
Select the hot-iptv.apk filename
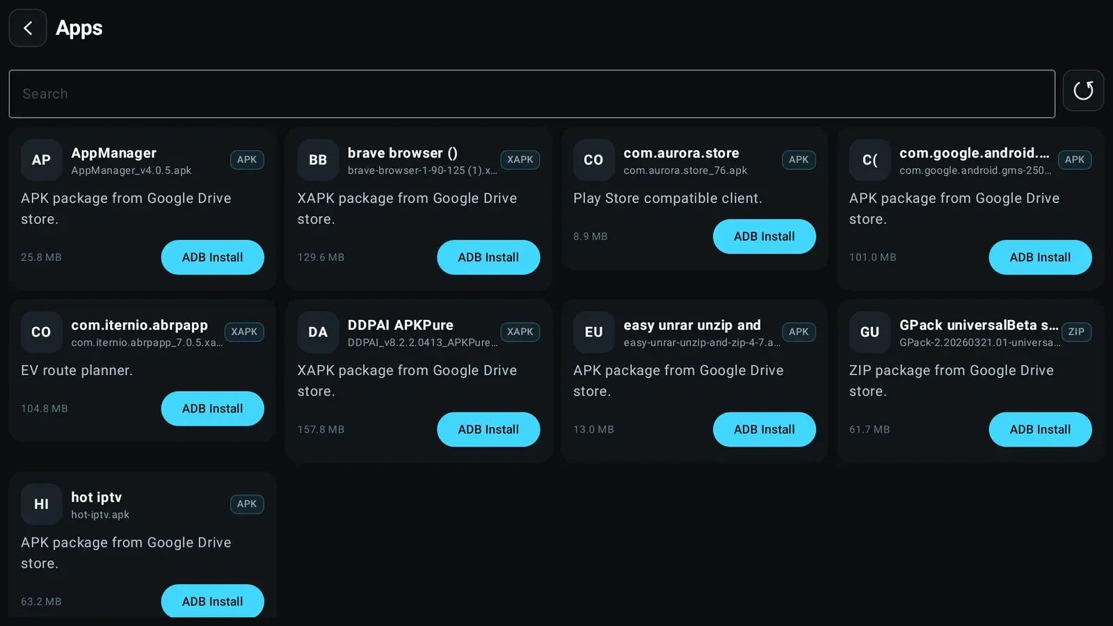tap(100, 515)
